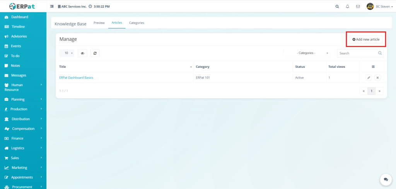Click the search magnifier icon in top bar
The width and height of the screenshot is (396, 189).
pyautogui.click(x=337, y=7)
